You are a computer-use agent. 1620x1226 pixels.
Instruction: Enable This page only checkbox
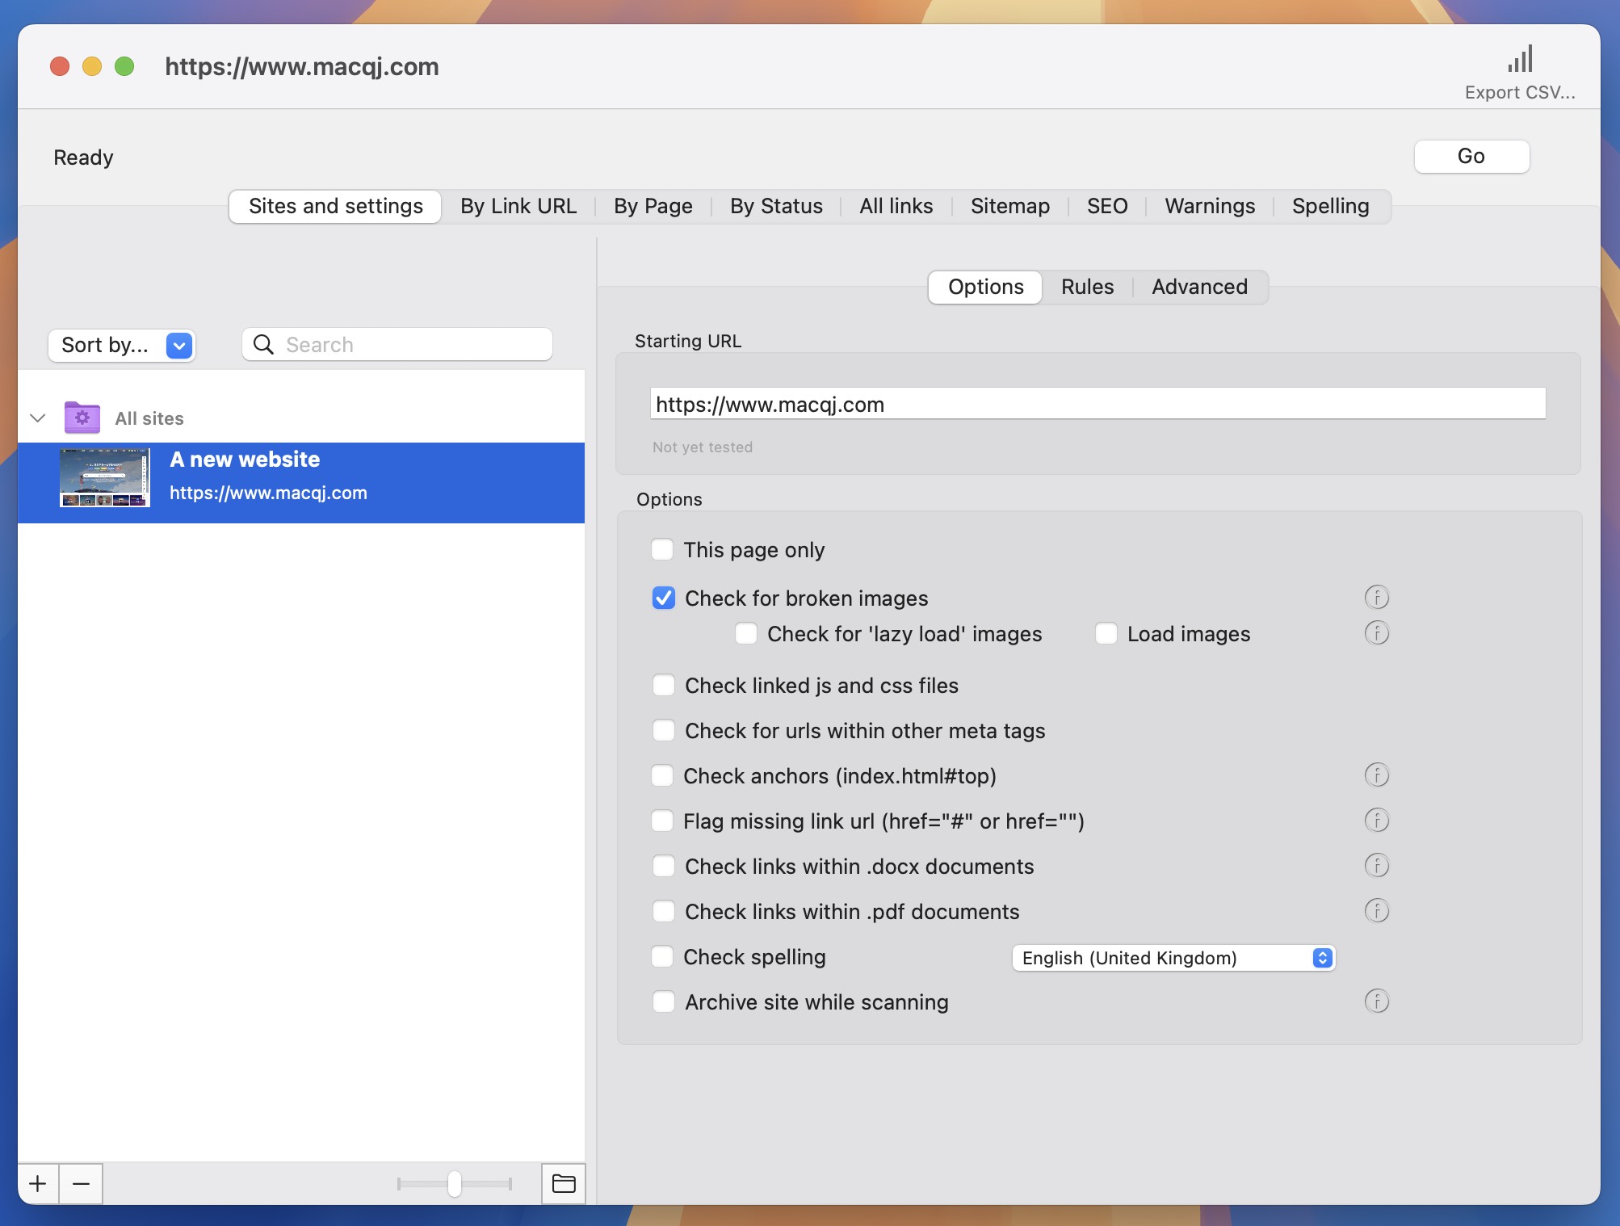click(662, 550)
